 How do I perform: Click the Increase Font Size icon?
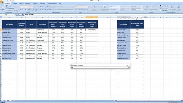point(35,7)
